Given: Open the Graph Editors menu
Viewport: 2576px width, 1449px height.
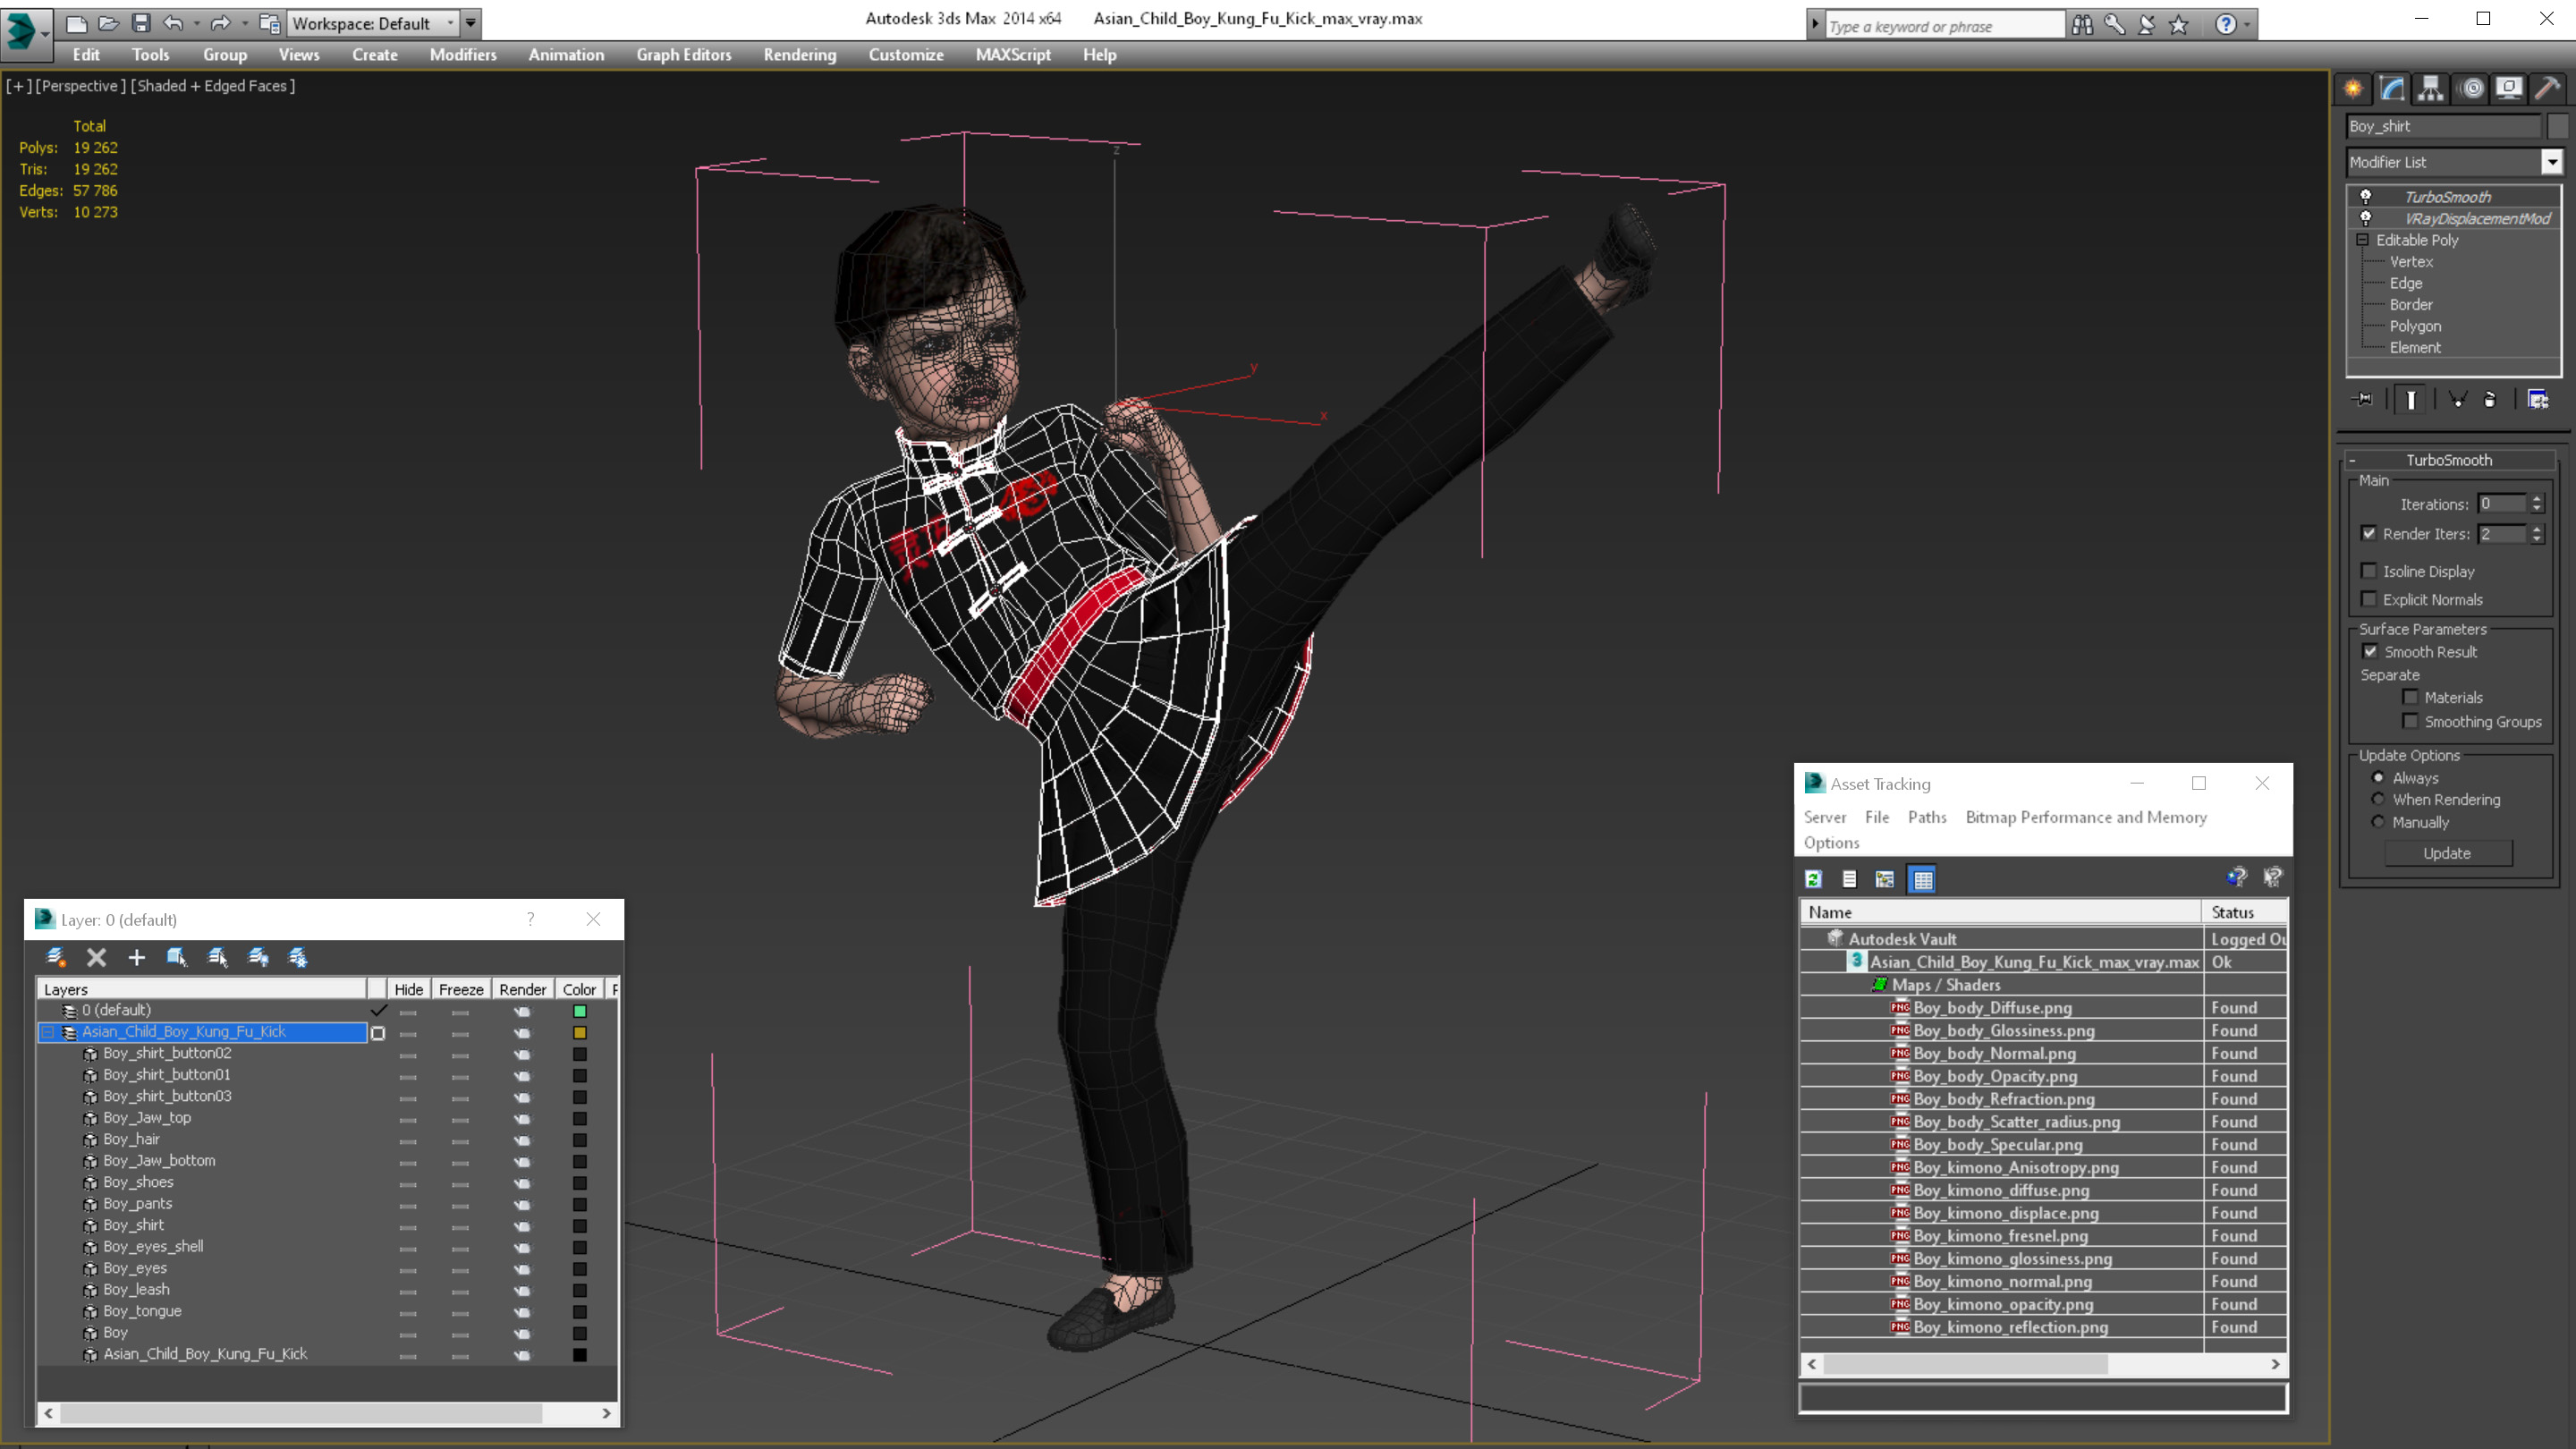Looking at the screenshot, I should click(x=683, y=55).
